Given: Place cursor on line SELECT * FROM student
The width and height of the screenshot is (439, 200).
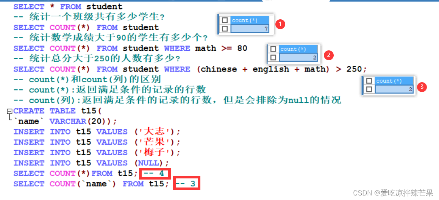Looking at the screenshot, I should click(68, 6).
